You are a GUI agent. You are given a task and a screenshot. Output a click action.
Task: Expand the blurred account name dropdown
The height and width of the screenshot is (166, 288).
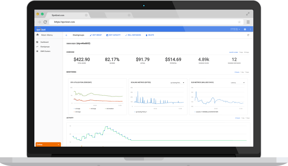click(x=235, y=29)
